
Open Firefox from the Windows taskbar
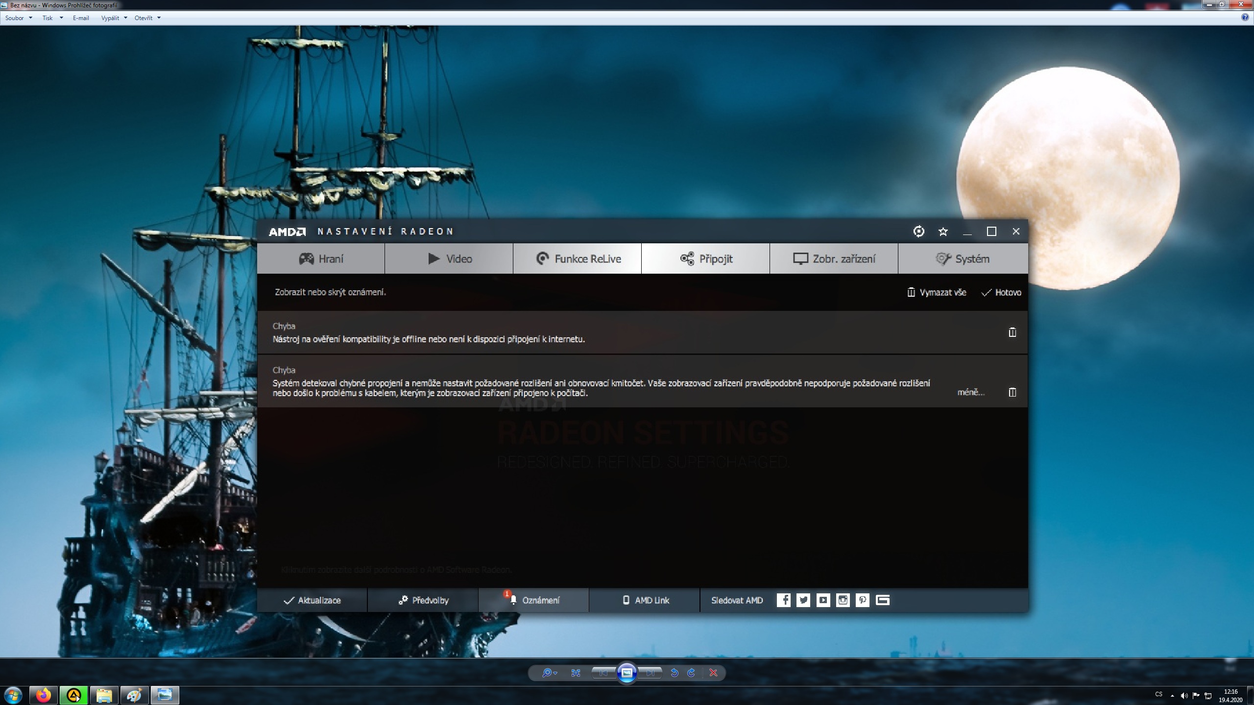click(44, 695)
